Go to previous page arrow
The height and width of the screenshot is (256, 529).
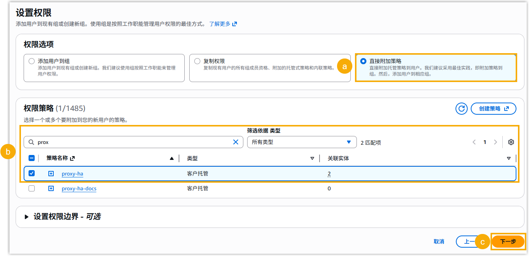(474, 142)
